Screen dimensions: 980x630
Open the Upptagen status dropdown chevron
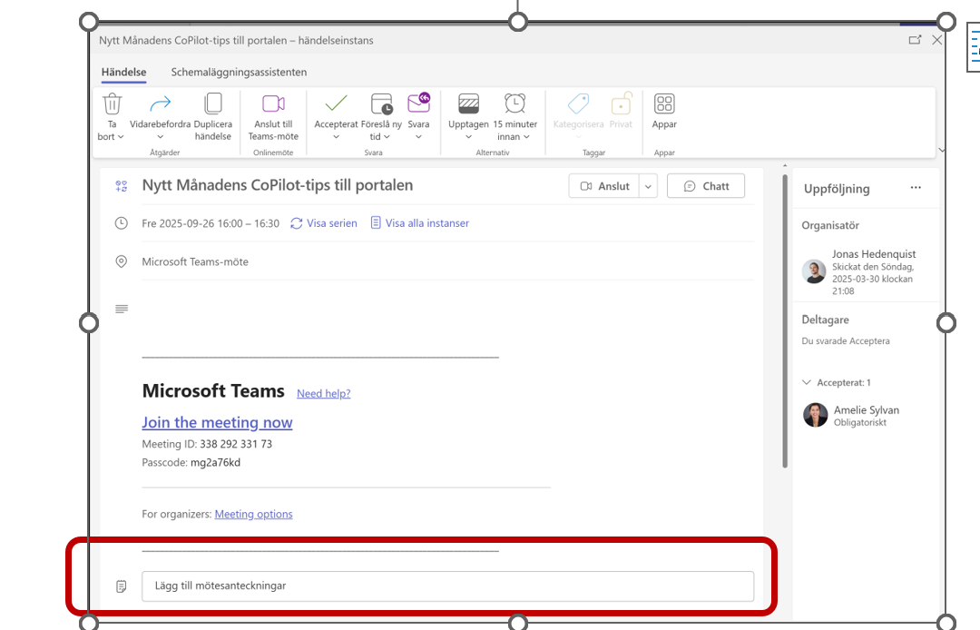tap(469, 137)
